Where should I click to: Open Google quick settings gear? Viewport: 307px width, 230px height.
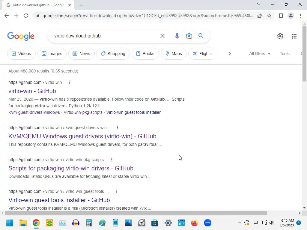280,36
